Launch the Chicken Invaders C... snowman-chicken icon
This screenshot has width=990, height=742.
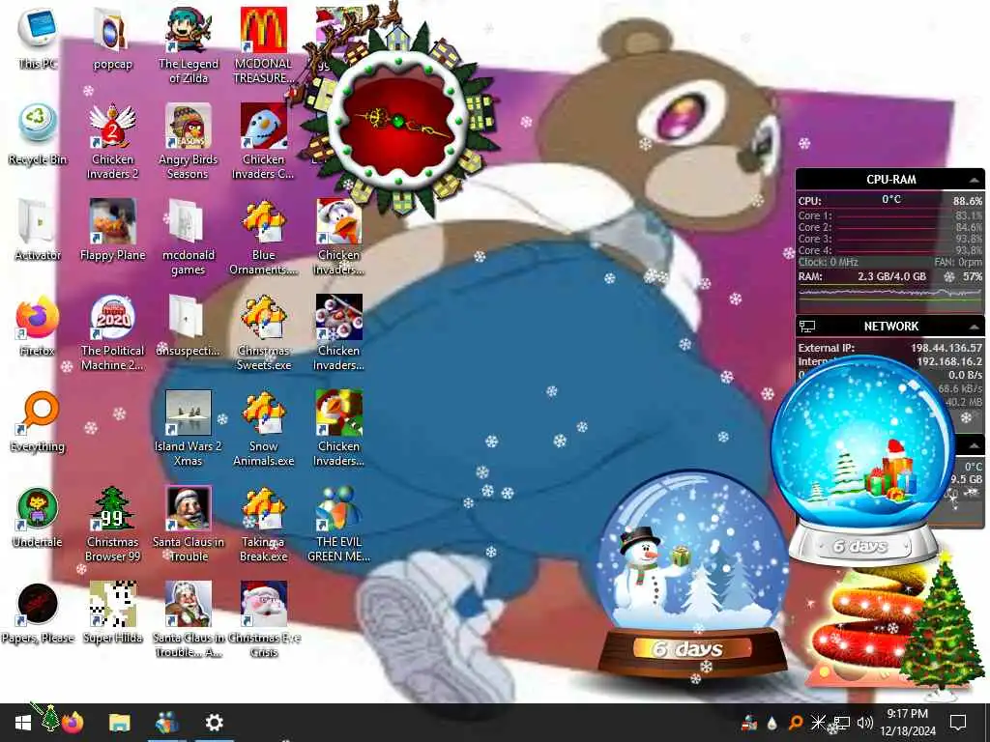coord(263,141)
